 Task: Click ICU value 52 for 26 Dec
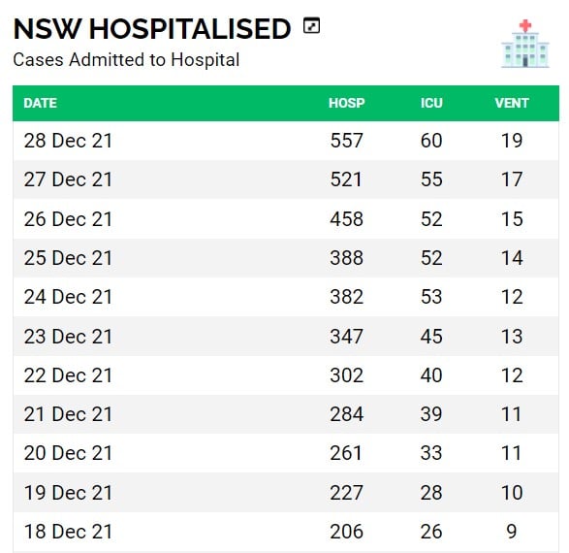(x=431, y=219)
